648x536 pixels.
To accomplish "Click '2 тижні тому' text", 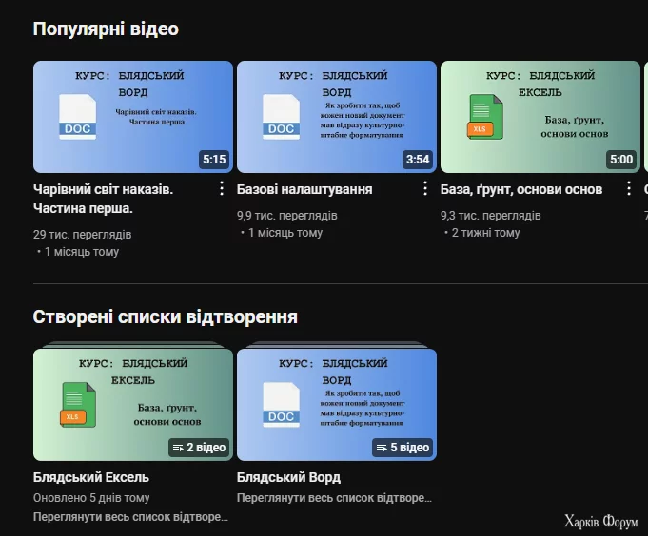I will (x=485, y=233).
